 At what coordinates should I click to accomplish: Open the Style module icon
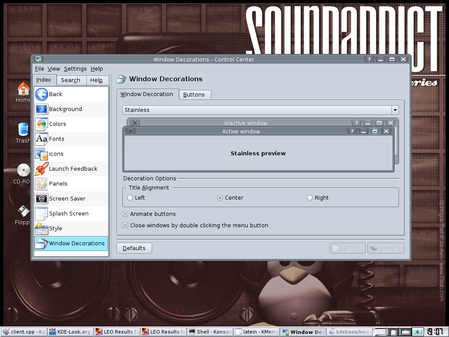pyautogui.click(x=42, y=228)
